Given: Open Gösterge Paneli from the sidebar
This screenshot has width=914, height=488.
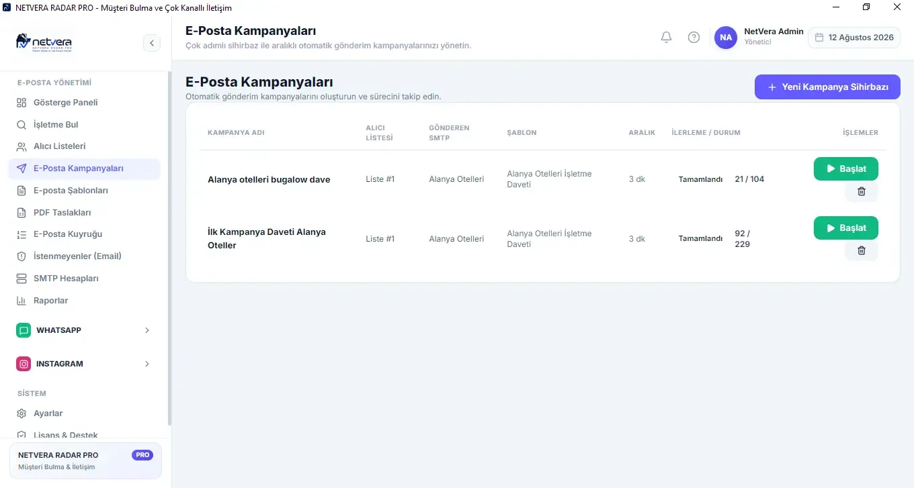Looking at the screenshot, I should tap(84, 103).
